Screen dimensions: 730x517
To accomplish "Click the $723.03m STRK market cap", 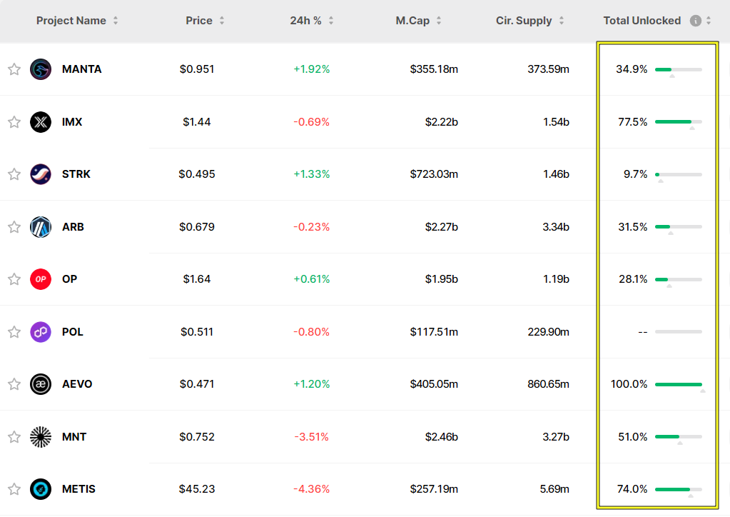I will [434, 174].
